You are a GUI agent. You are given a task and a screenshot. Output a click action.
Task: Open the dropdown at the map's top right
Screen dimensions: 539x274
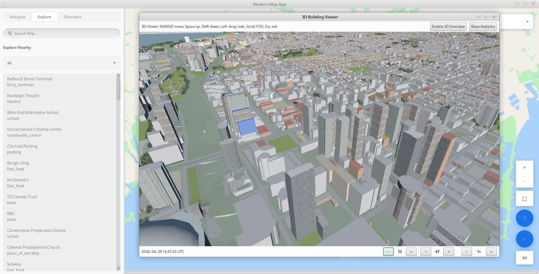pyautogui.click(x=527, y=22)
